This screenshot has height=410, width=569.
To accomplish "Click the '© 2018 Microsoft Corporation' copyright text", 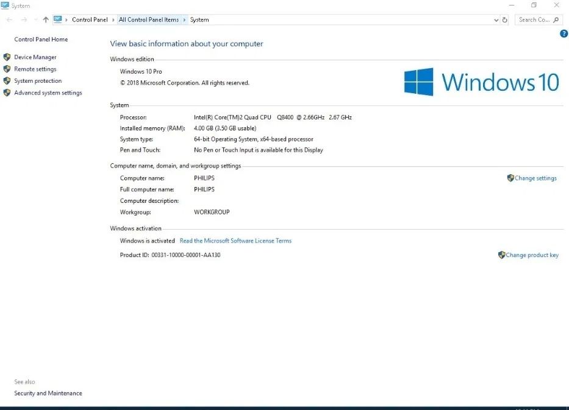I will click(184, 83).
